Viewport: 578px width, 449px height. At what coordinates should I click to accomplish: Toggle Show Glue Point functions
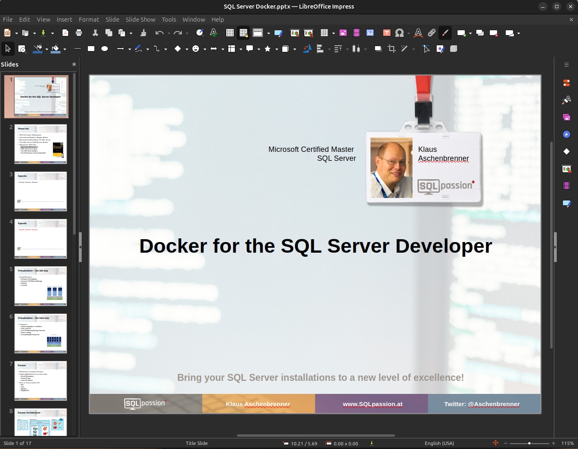[x=440, y=49]
